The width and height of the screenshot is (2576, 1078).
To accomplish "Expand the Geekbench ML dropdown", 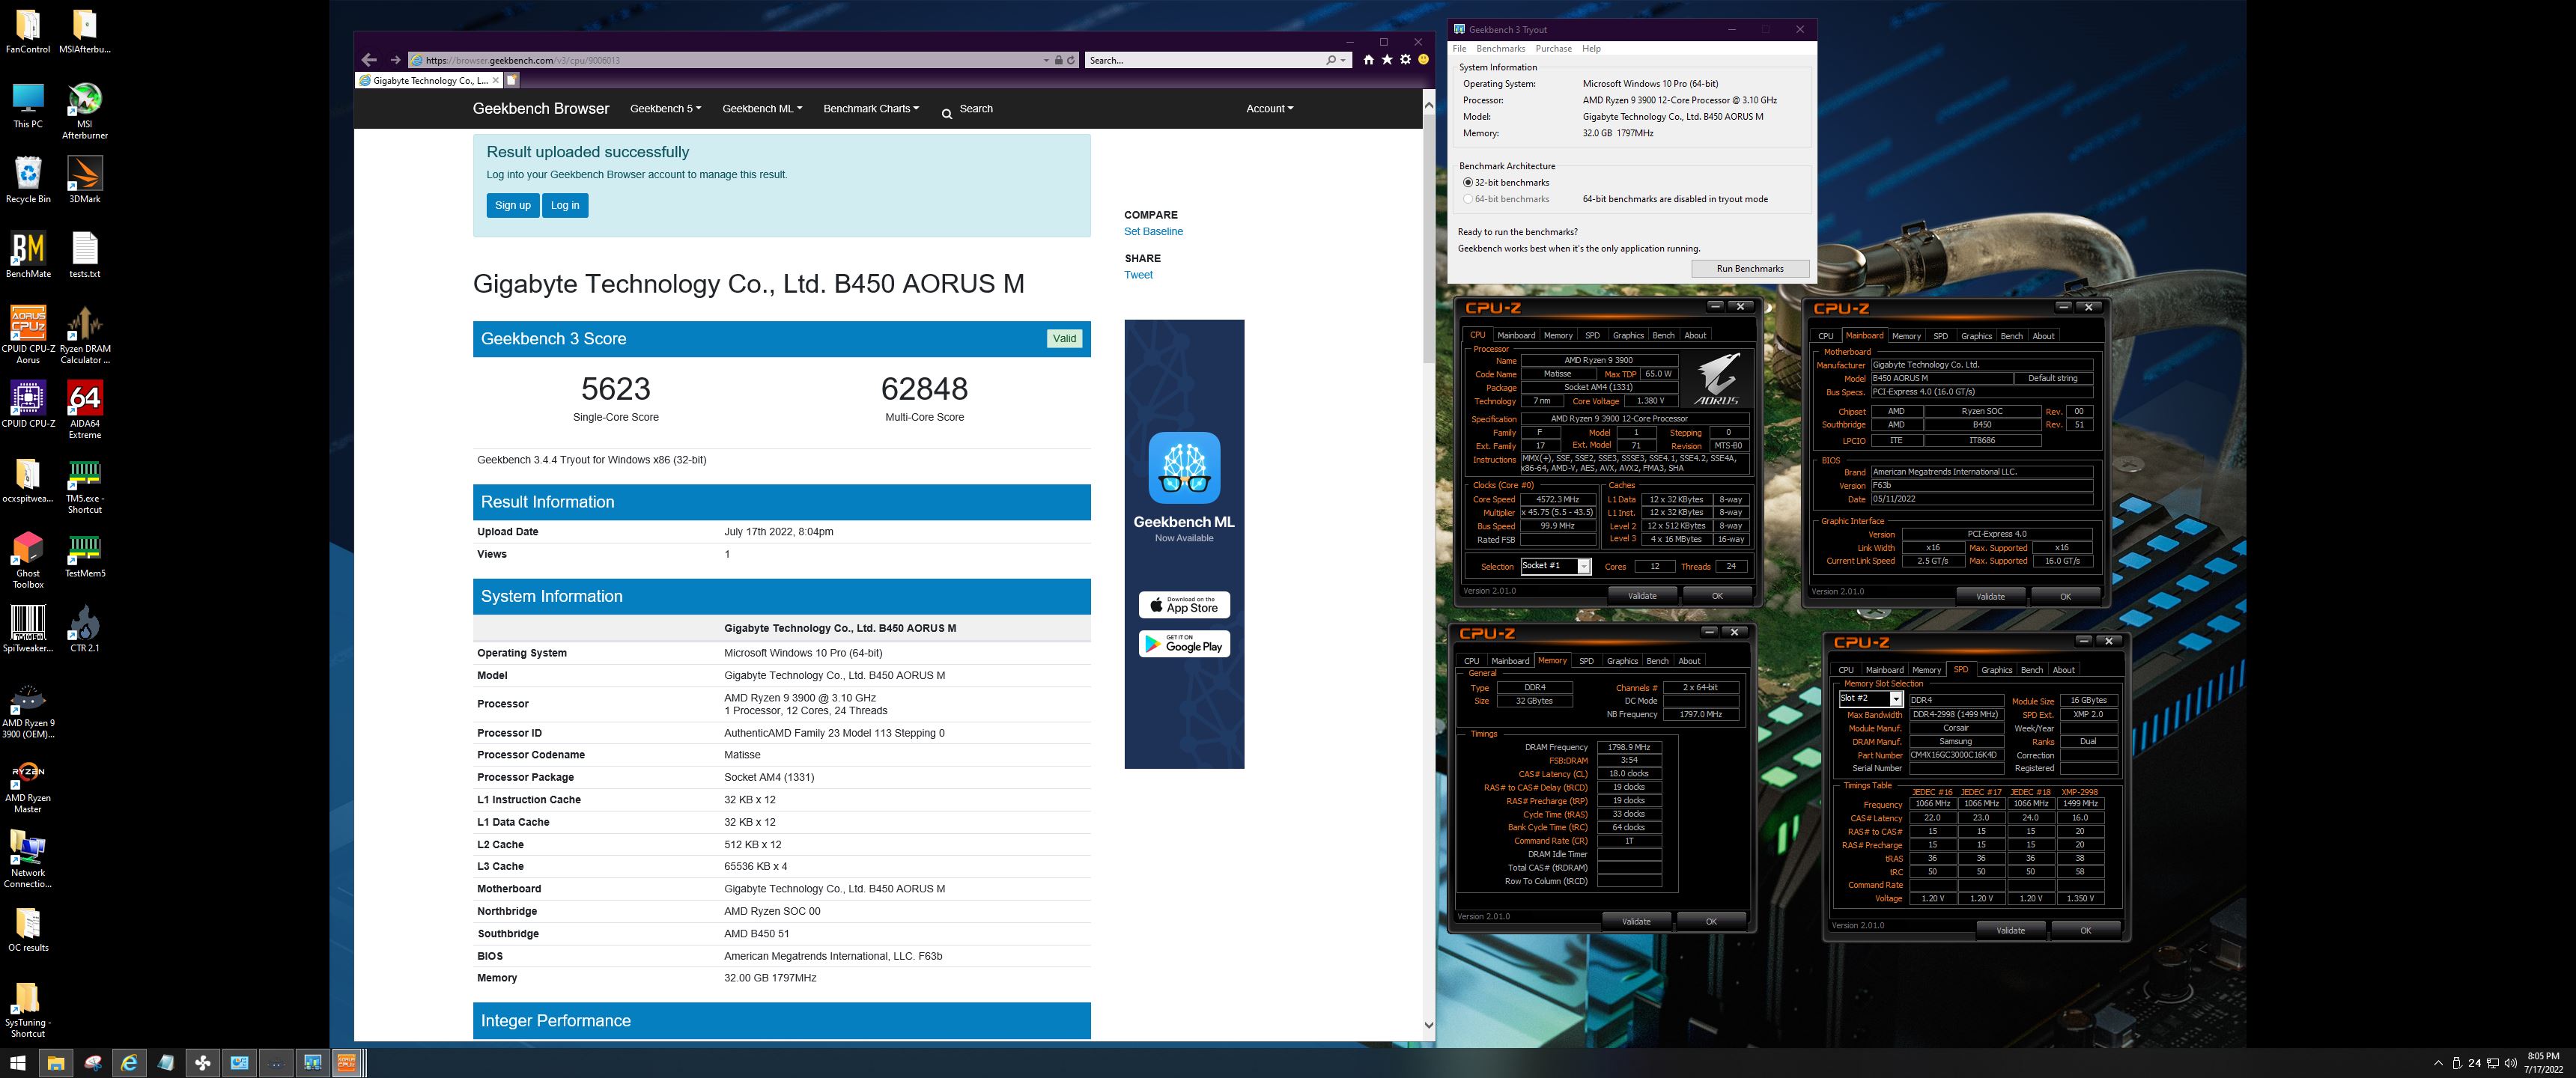I will pyautogui.click(x=762, y=109).
